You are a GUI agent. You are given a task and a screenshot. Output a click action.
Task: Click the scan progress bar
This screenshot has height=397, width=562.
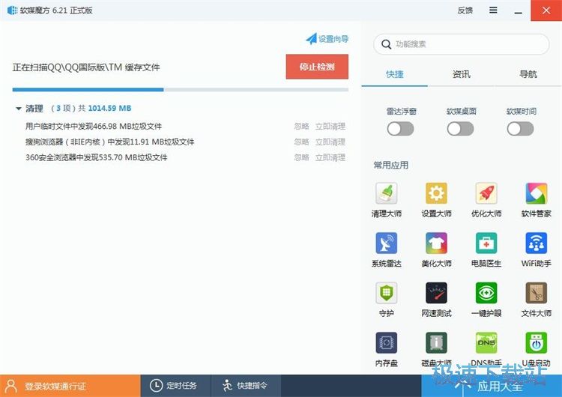(x=181, y=90)
